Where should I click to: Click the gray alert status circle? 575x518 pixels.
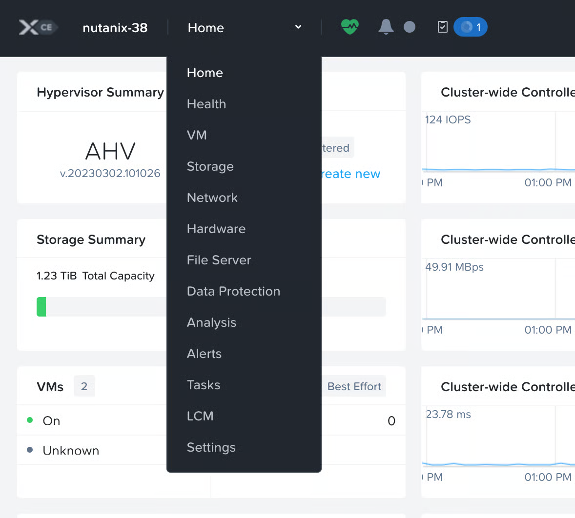[410, 27]
